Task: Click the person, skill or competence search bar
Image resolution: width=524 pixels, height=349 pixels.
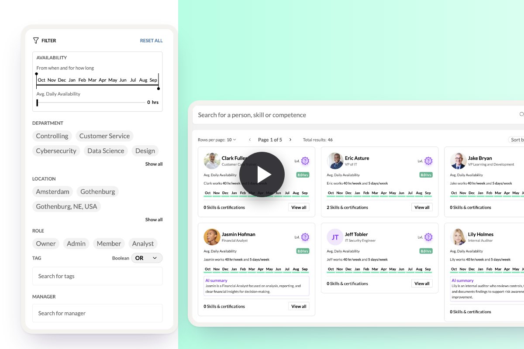Action: pos(358,115)
